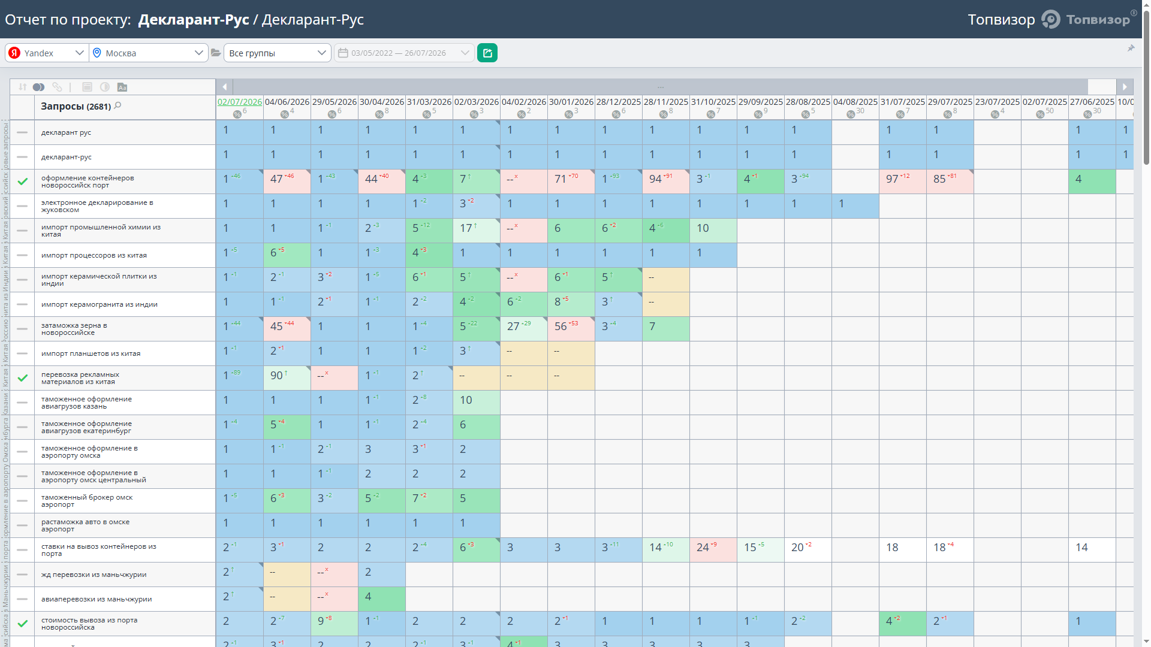Click the project title 'Декларант-Рус' in header
Image resolution: width=1151 pixels, height=647 pixels.
pyautogui.click(x=194, y=19)
